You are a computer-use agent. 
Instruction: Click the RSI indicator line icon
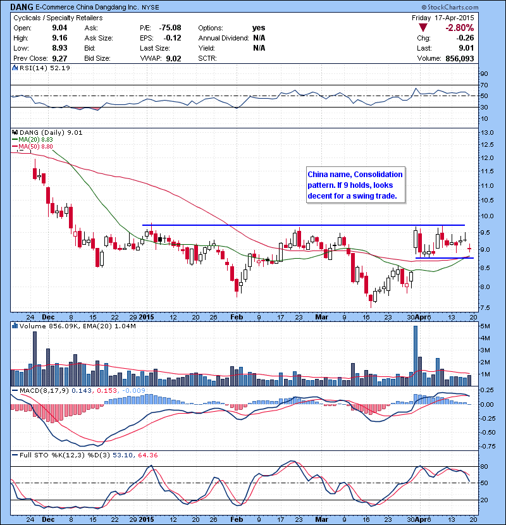click(x=15, y=68)
